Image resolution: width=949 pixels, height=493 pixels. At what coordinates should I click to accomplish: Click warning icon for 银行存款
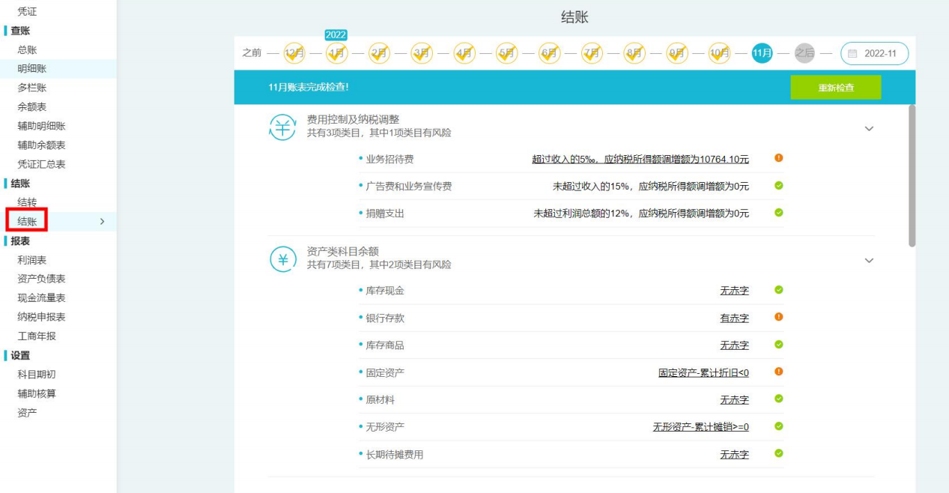(779, 317)
